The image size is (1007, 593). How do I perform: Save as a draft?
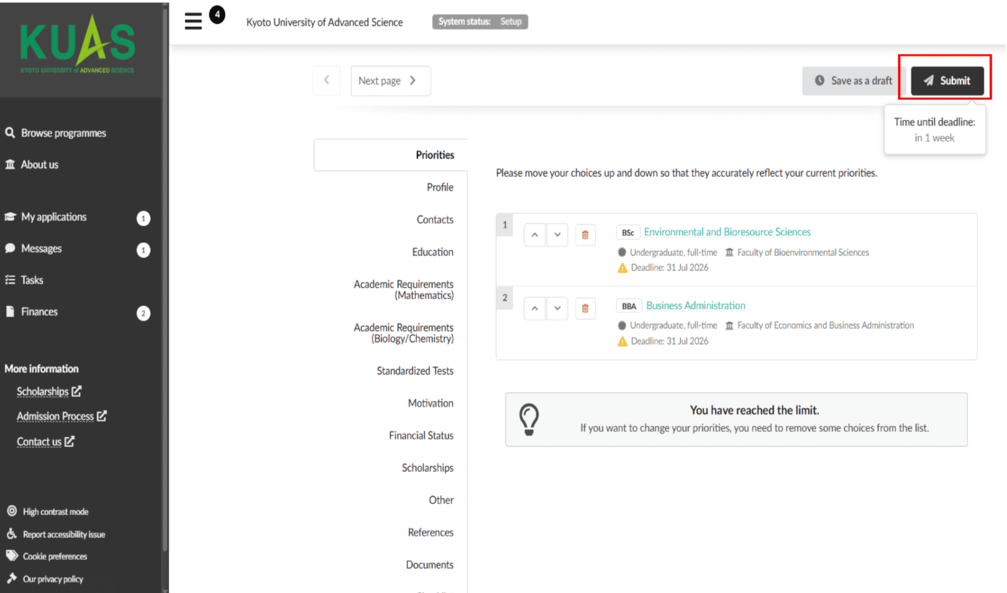tap(854, 81)
